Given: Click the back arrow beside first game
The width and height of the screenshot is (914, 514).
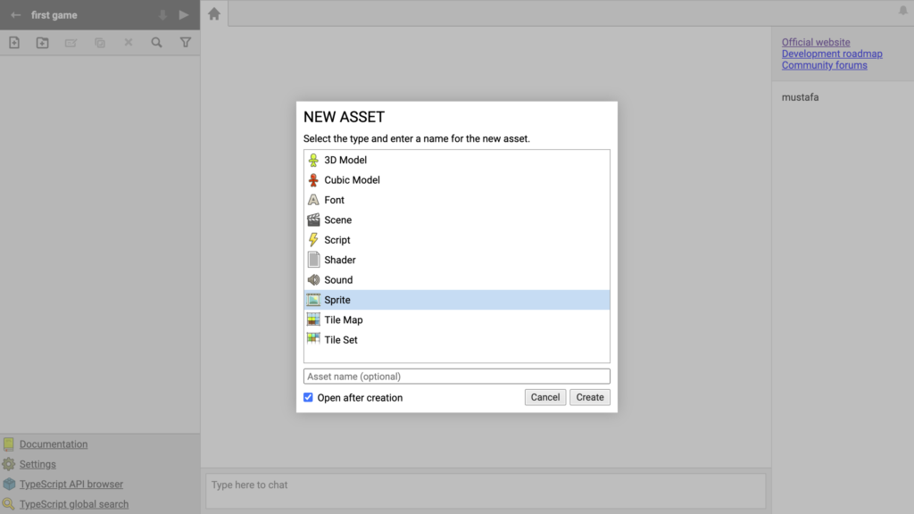Looking at the screenshot, I should (16, 15).
